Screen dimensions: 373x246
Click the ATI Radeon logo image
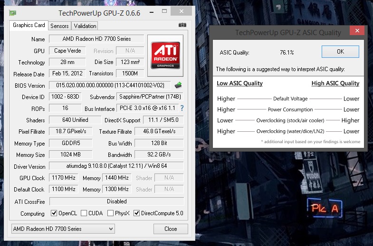(165, 55)
